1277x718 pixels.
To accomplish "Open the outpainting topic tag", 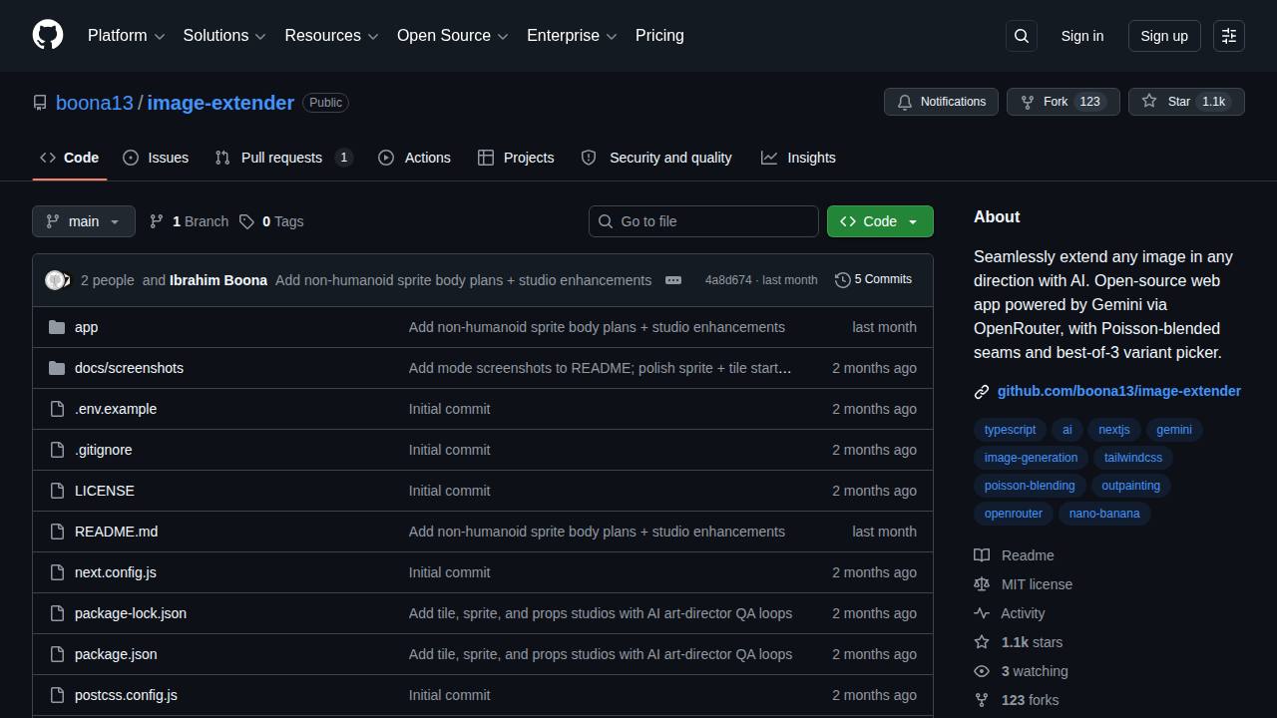I will tap(1130, 486).
